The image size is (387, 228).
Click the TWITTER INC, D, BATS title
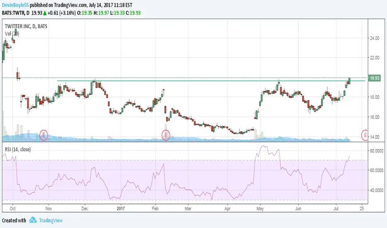pyautogui.click(x=26, y=27)
